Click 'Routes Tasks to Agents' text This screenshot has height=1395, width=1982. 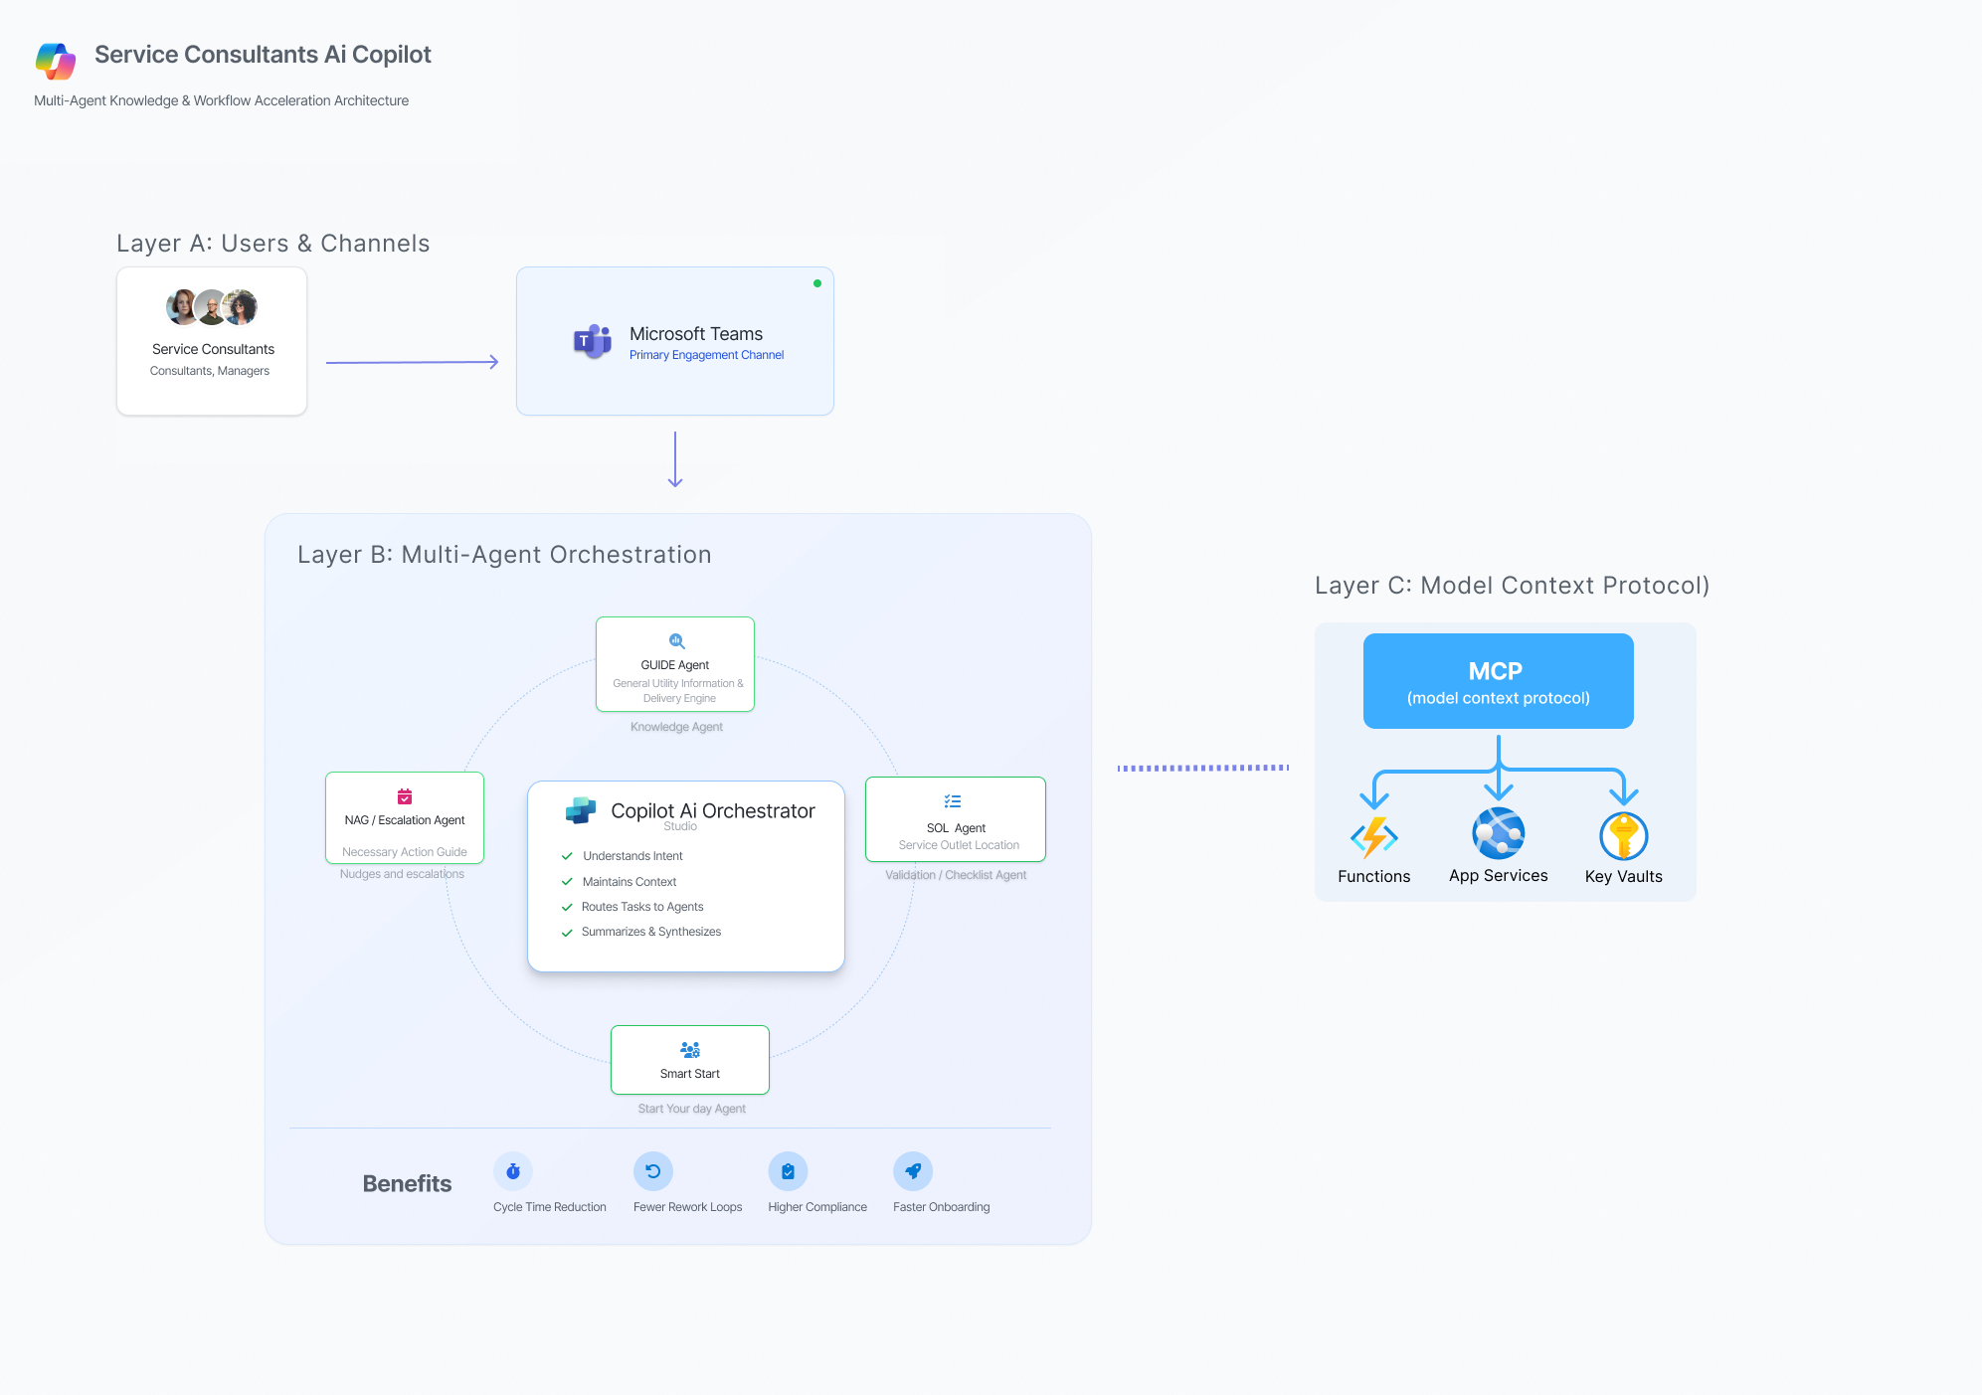tap(642, 907)
